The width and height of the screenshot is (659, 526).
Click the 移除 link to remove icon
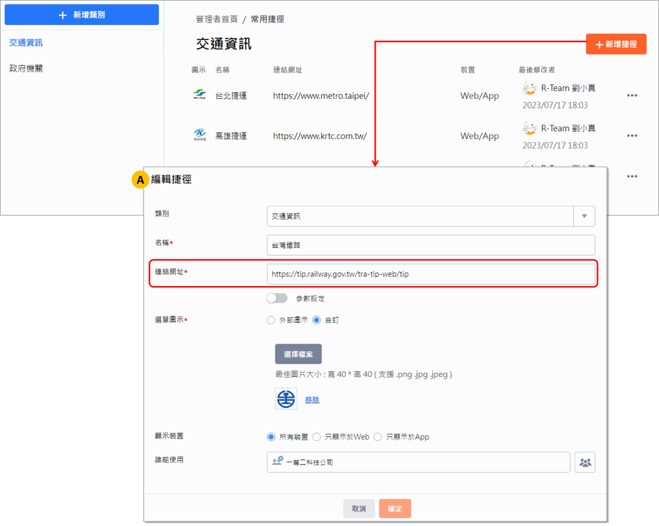[312, 400]
